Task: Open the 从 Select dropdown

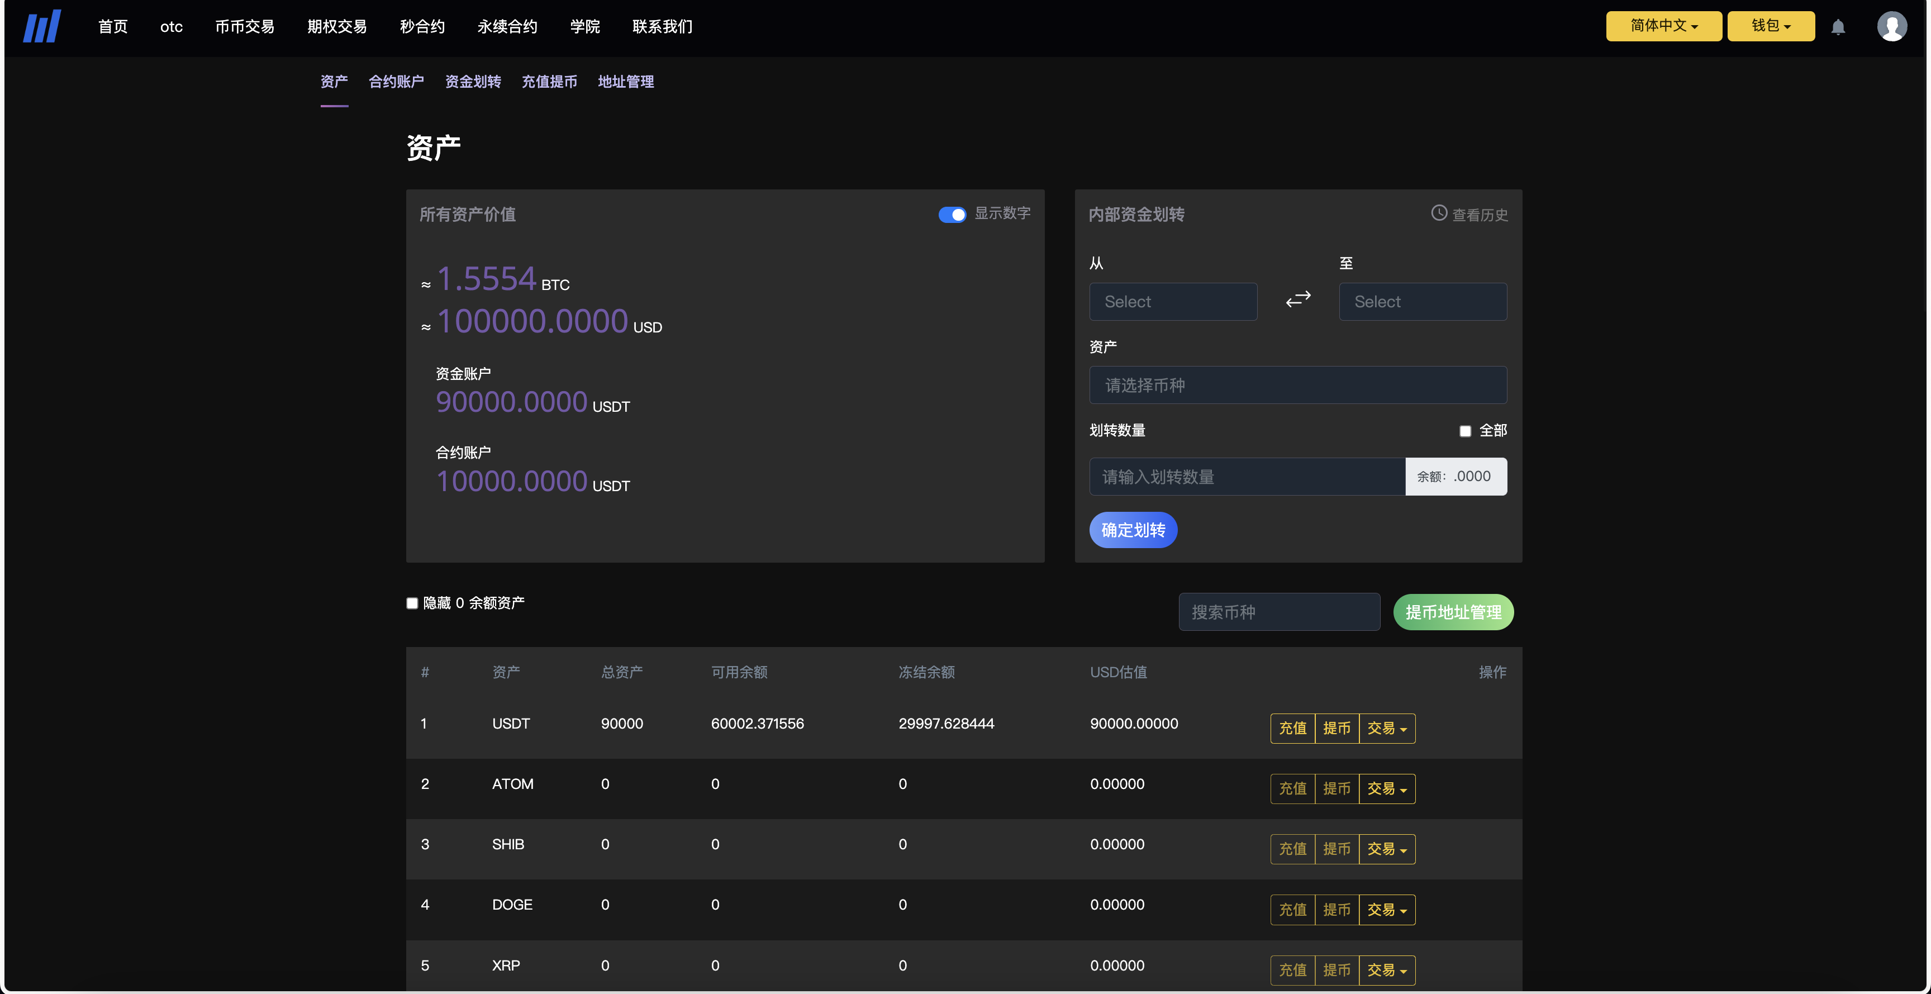Action: [x=1173, y=301]
